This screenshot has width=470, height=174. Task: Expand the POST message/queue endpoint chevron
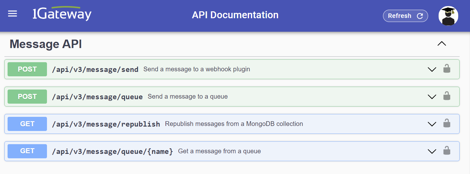coord(432,97)
